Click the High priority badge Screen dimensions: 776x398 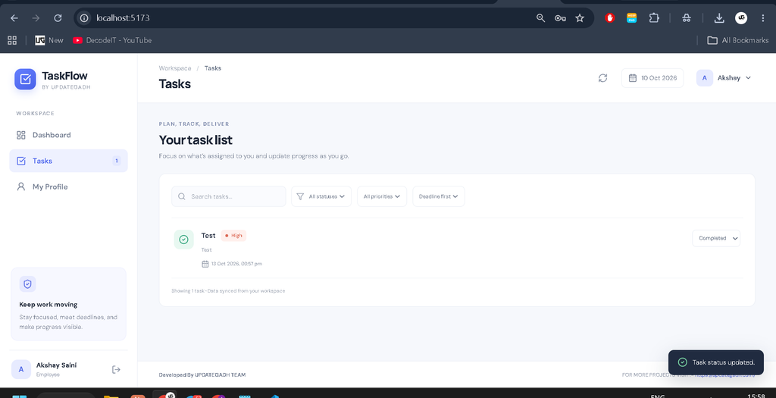coord(233,236)
